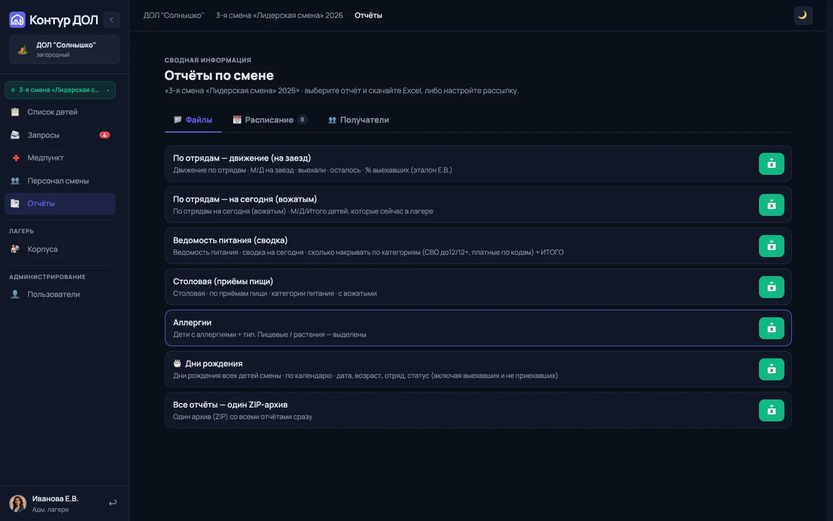Select Отчёты in sidebar
This screenshot has width=833, height=521.
point(60,204)
